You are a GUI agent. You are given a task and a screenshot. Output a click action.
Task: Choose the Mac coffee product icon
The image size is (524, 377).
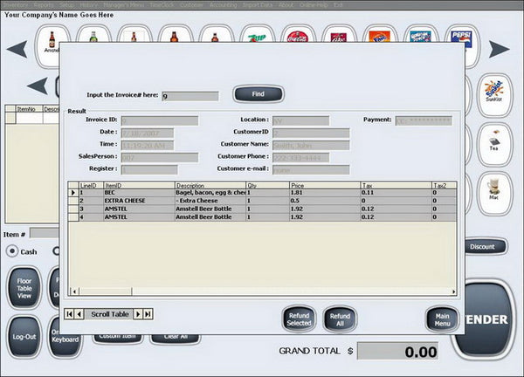494,194
